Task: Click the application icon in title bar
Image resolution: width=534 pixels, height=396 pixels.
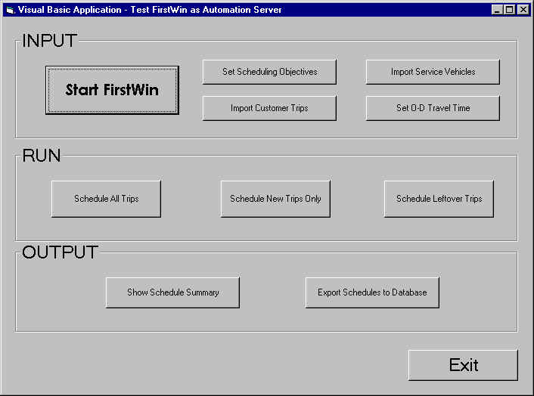Action: pos(10,10)
